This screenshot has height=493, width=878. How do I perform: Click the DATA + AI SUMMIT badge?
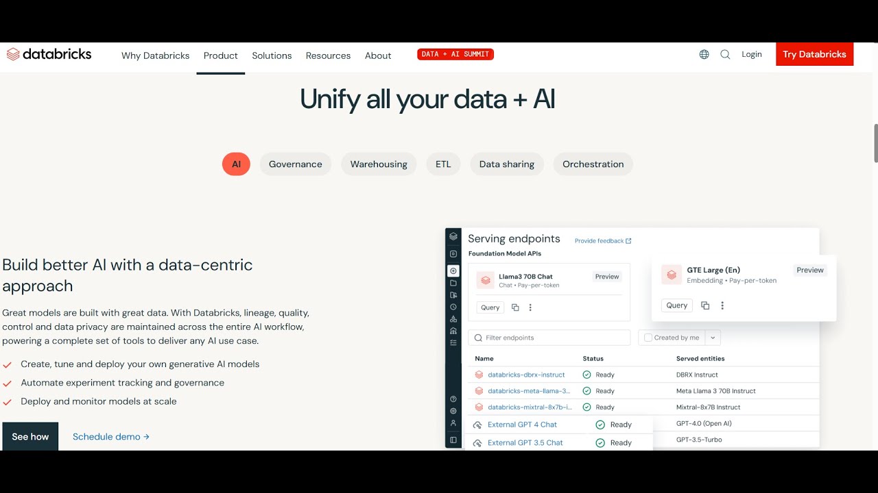pyautogui.click(x=455, y=54)
